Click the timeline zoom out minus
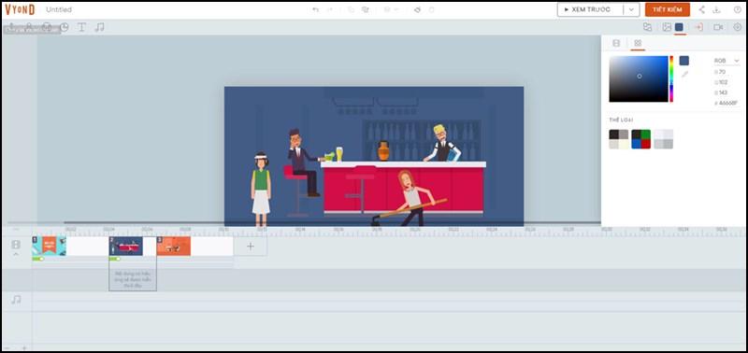Screen dimensions: 748x353 click(7, 347)
